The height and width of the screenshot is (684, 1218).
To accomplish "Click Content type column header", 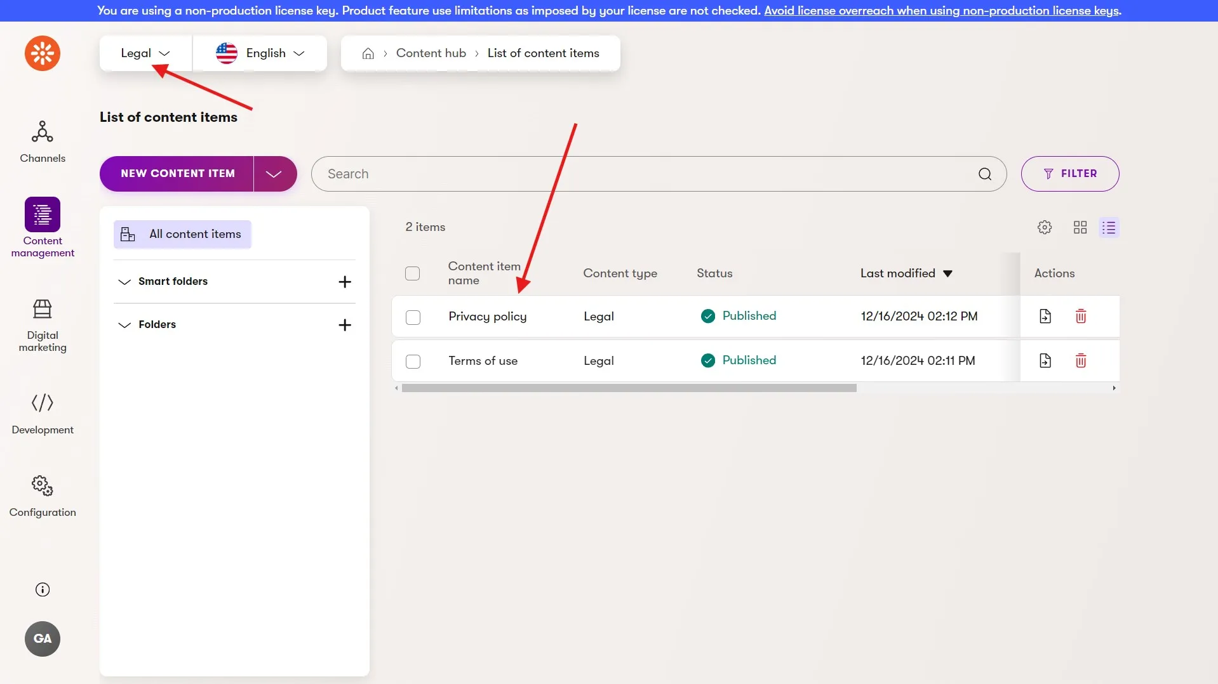I will [x=620, y=273].
